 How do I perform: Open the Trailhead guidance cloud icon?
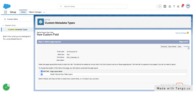point(170,6)
